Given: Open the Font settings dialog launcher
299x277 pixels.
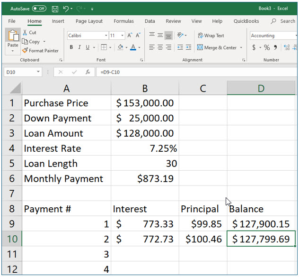Looking at the screenshot, I should pyautogui.click(x=141, y=60).
